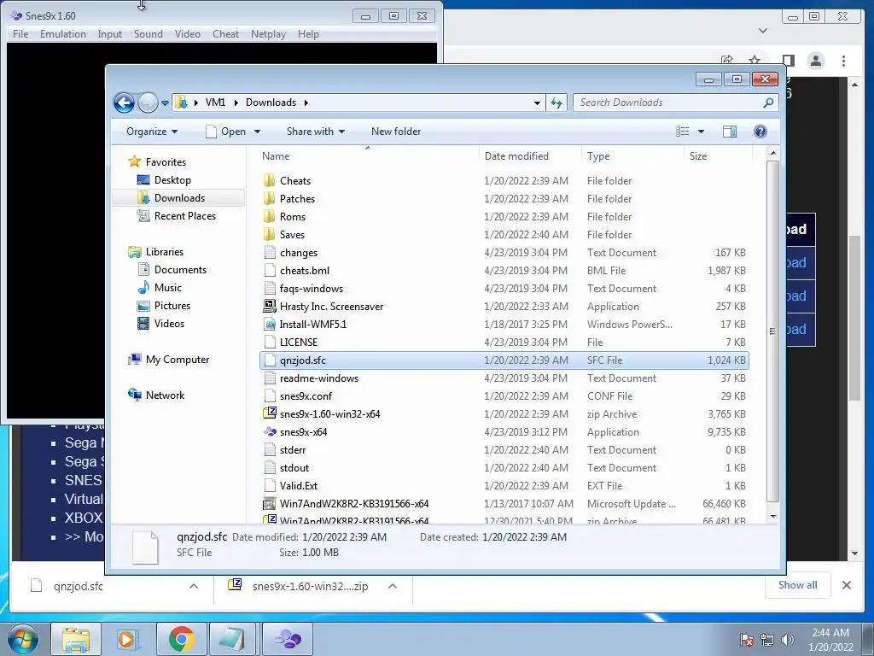Open Snes9x Sound menu
Image resolution: width=874 pixels, height=656 pixels.
pyautogui.click(x=149, y=34)
